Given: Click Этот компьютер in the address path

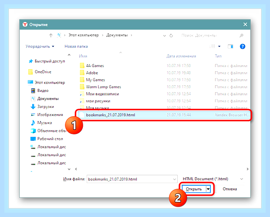Looking at the screenshot, I should coord(84,35).
